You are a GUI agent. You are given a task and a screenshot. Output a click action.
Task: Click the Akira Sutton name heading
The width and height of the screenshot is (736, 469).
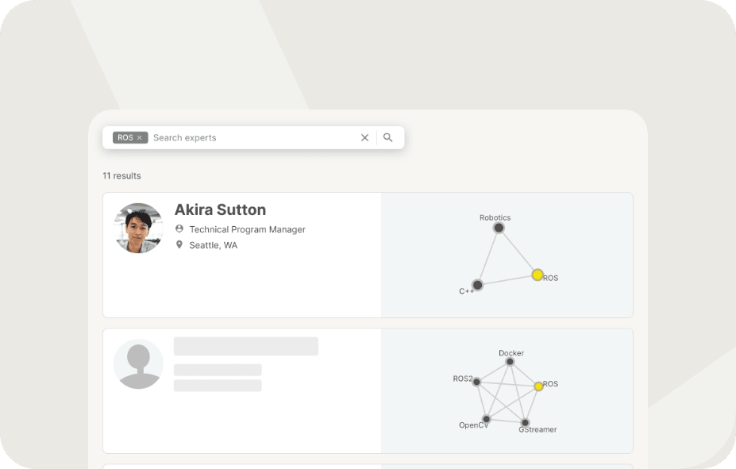coord(220,210)
